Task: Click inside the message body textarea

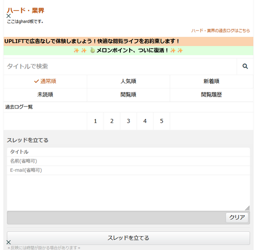Action: click(129, 193)
